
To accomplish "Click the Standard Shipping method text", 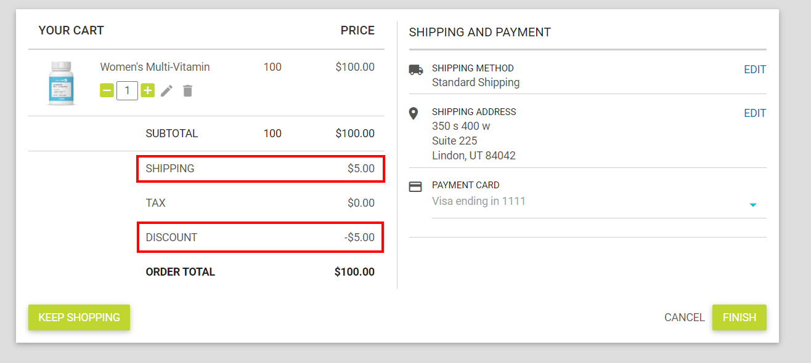I will point(476,82).
